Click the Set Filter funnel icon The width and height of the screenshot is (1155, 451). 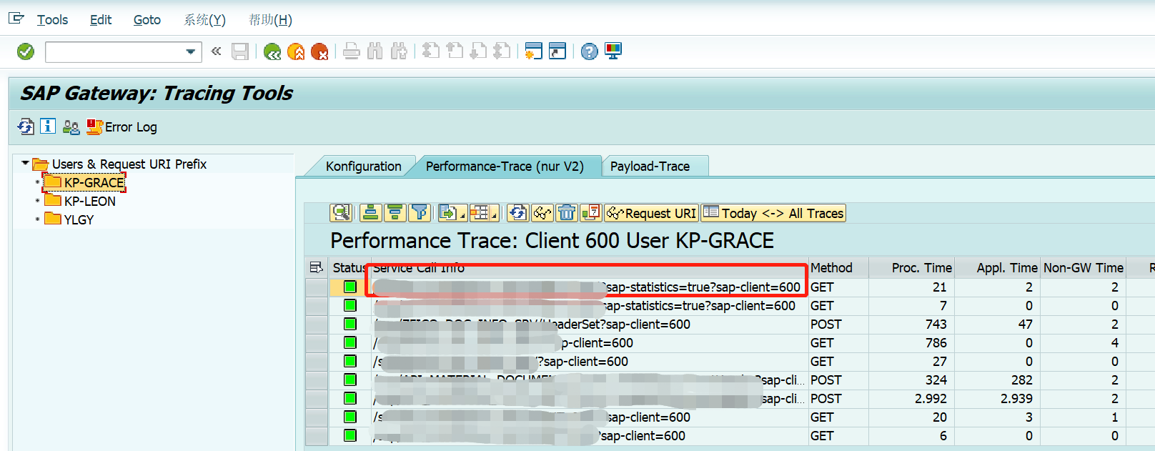(420, 213)
